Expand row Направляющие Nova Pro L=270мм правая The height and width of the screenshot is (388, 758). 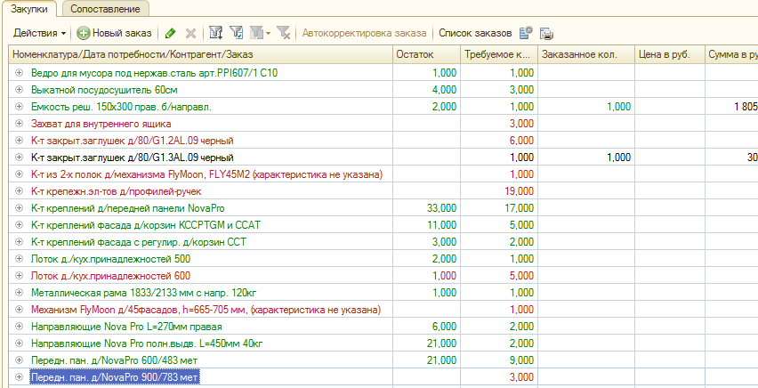pos(19,327)
